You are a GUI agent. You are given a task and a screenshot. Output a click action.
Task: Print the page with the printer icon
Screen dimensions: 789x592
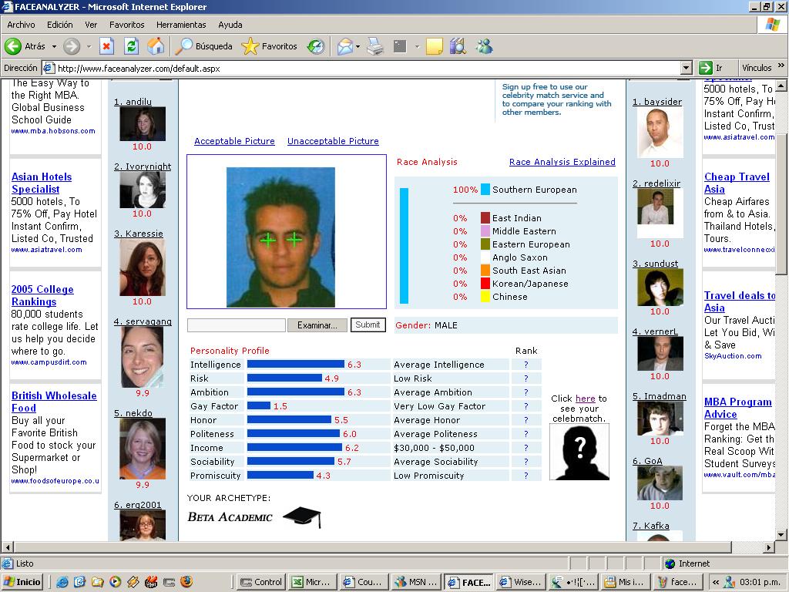375,46
